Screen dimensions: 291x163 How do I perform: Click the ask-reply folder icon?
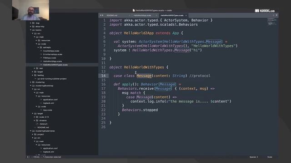tap(41, 48)
